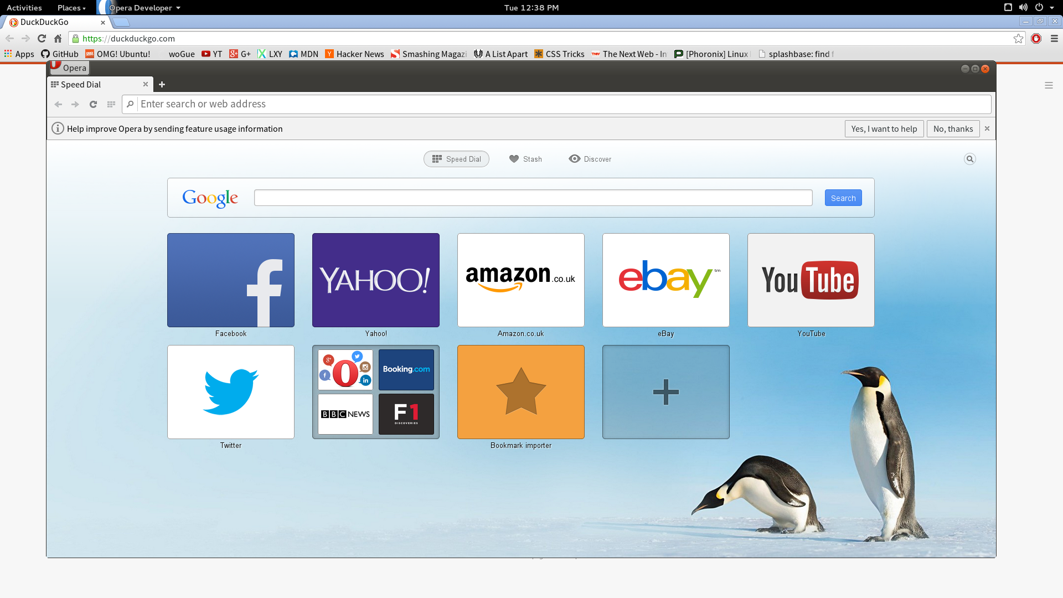This screenshot has height=598, width=1063.
Task: Open the YT bookmark
Action: (211, 54)
